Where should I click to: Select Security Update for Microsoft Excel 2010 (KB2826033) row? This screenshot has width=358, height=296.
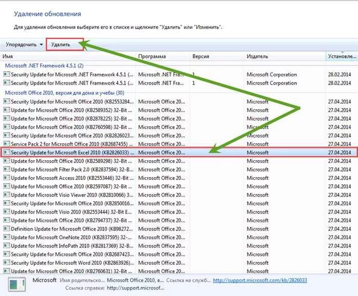point(179,153)
